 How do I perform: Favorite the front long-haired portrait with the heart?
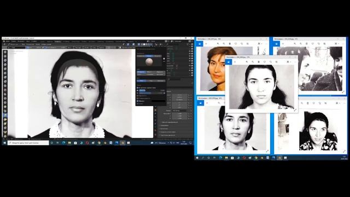(265, 62)
